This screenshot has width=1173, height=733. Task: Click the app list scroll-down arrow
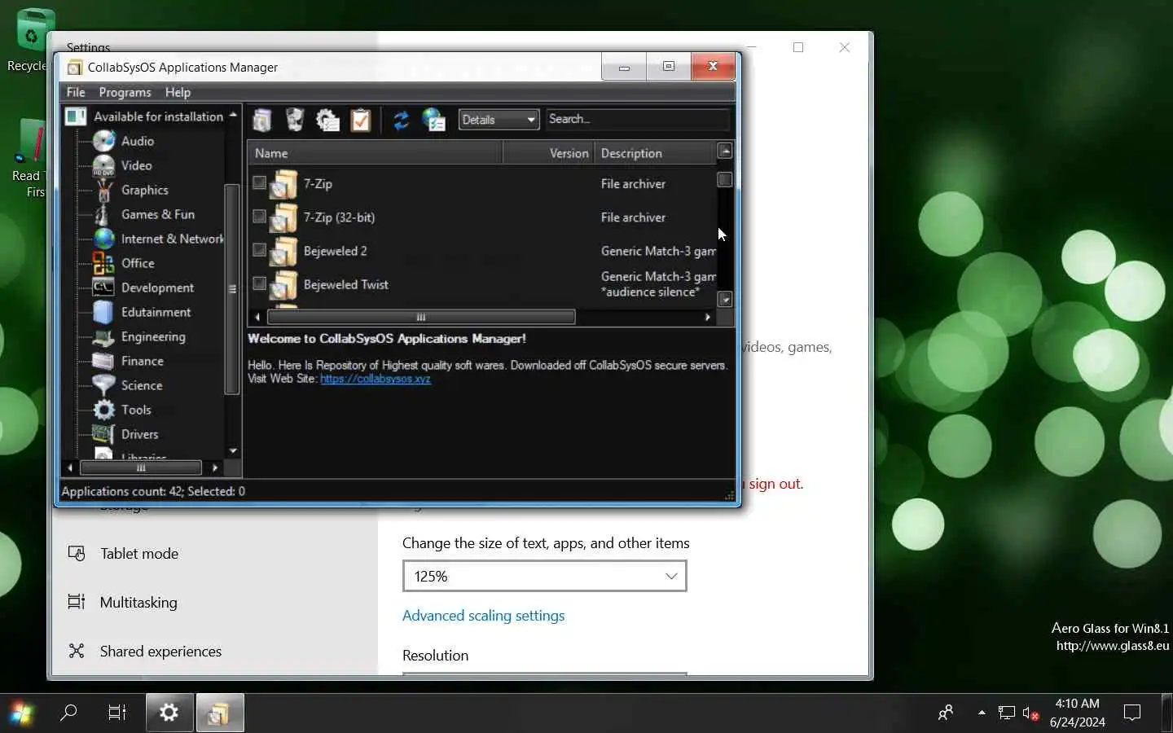click(725, 300)
